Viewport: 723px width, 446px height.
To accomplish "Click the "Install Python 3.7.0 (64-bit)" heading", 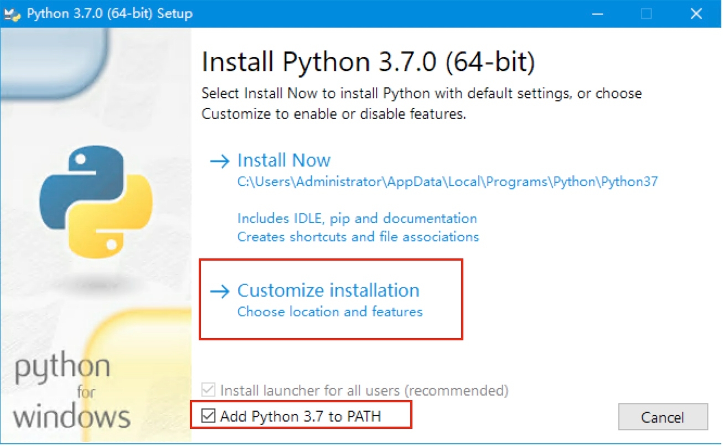I will pyautogui.click(x=368, y=63).
